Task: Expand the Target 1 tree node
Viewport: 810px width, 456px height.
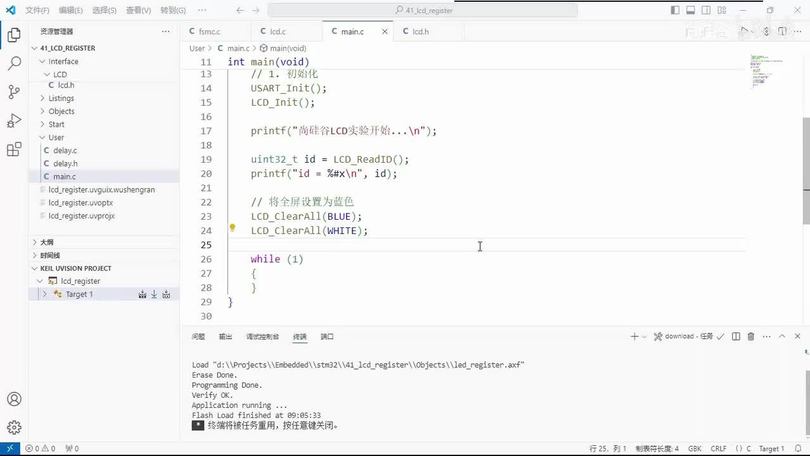Action: [44, 294]
